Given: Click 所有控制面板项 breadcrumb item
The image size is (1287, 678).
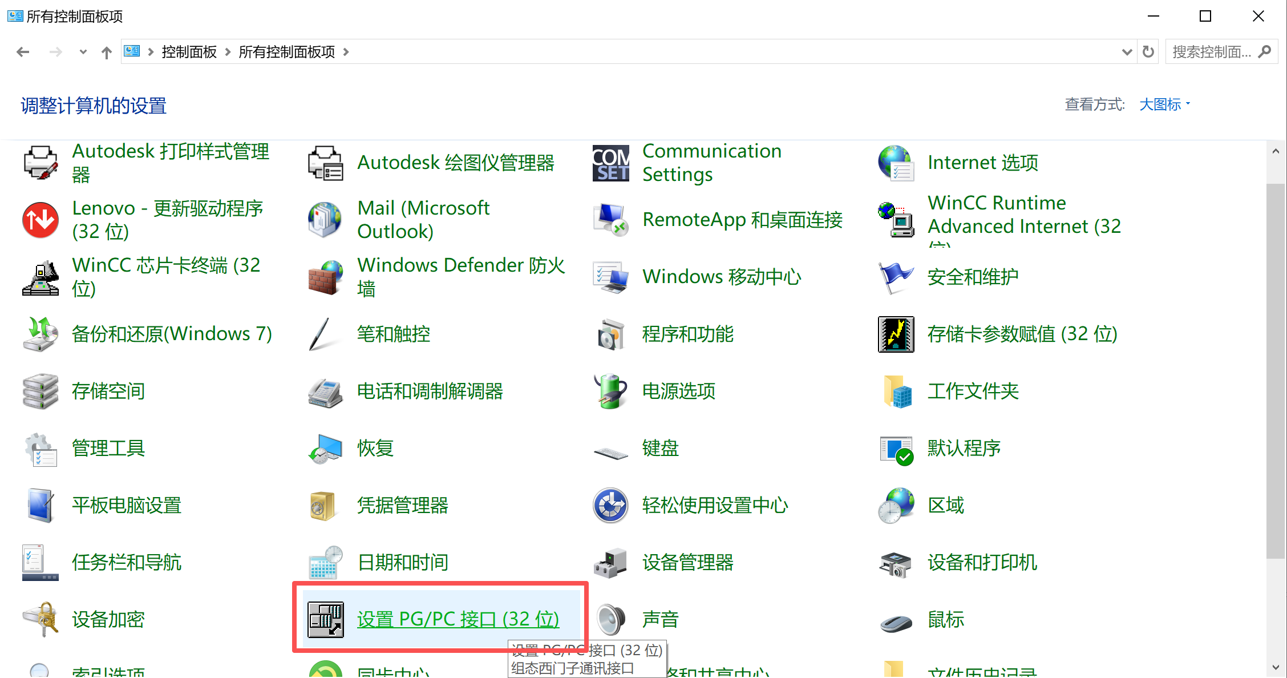Looking at the screenshot, I should (x=287, y=52).
